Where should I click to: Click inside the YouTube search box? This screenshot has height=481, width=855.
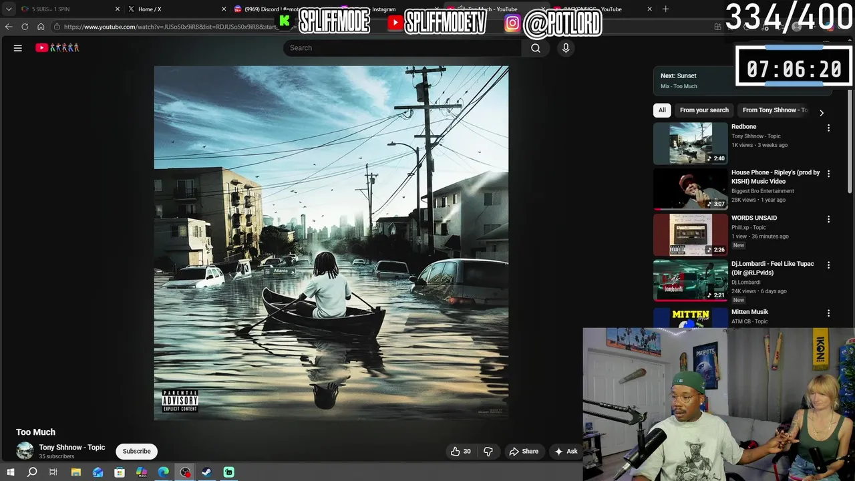[x=402, y=48]
